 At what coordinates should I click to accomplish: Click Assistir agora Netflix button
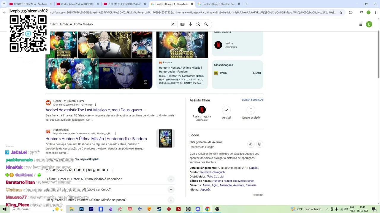pos(202,114)
